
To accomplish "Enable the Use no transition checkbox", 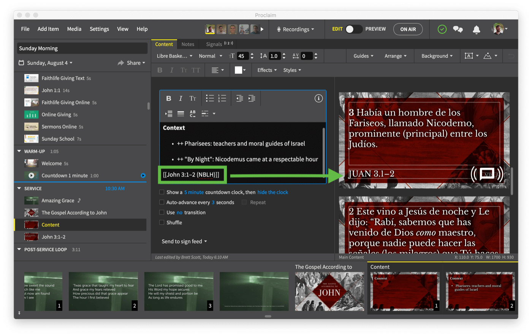I will 162,212.
